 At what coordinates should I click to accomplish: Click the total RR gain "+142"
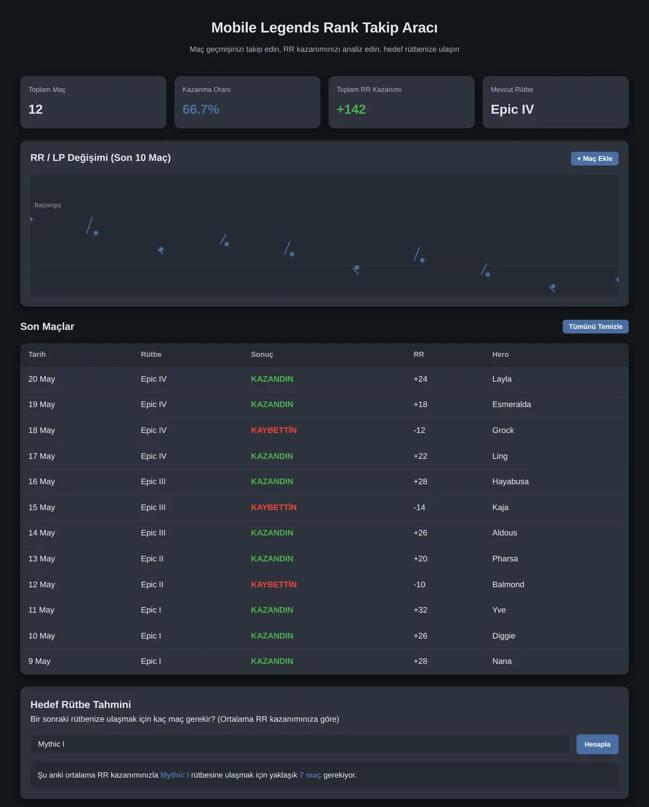(x=351, y=109)
